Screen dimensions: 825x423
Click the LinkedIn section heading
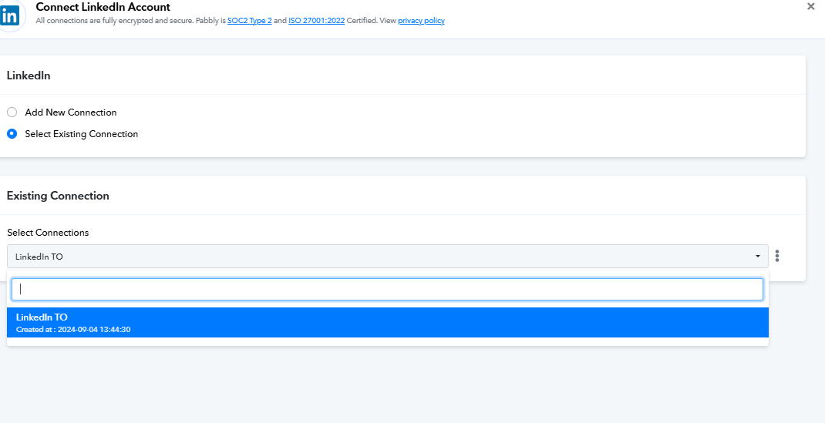pos(29,76)
